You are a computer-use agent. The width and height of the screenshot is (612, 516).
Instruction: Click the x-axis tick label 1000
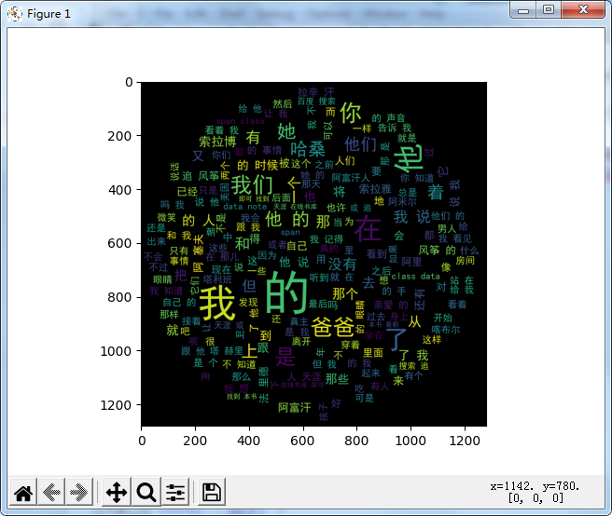point(410,441)
